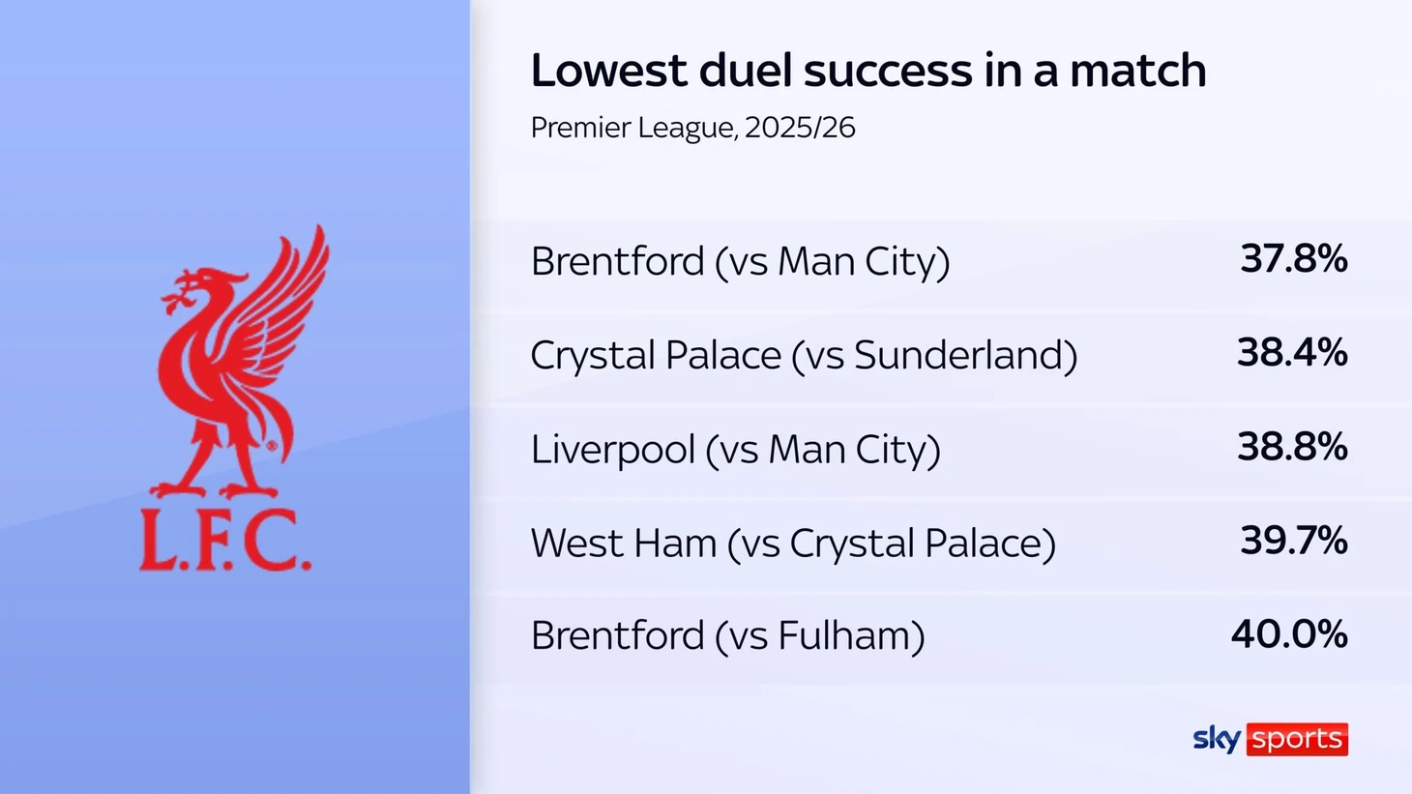Select the 'Lowest duel success in a match' title
The height and width of the screenshot is (794, 1412).
pyautogui.click(x=868, y=71)
